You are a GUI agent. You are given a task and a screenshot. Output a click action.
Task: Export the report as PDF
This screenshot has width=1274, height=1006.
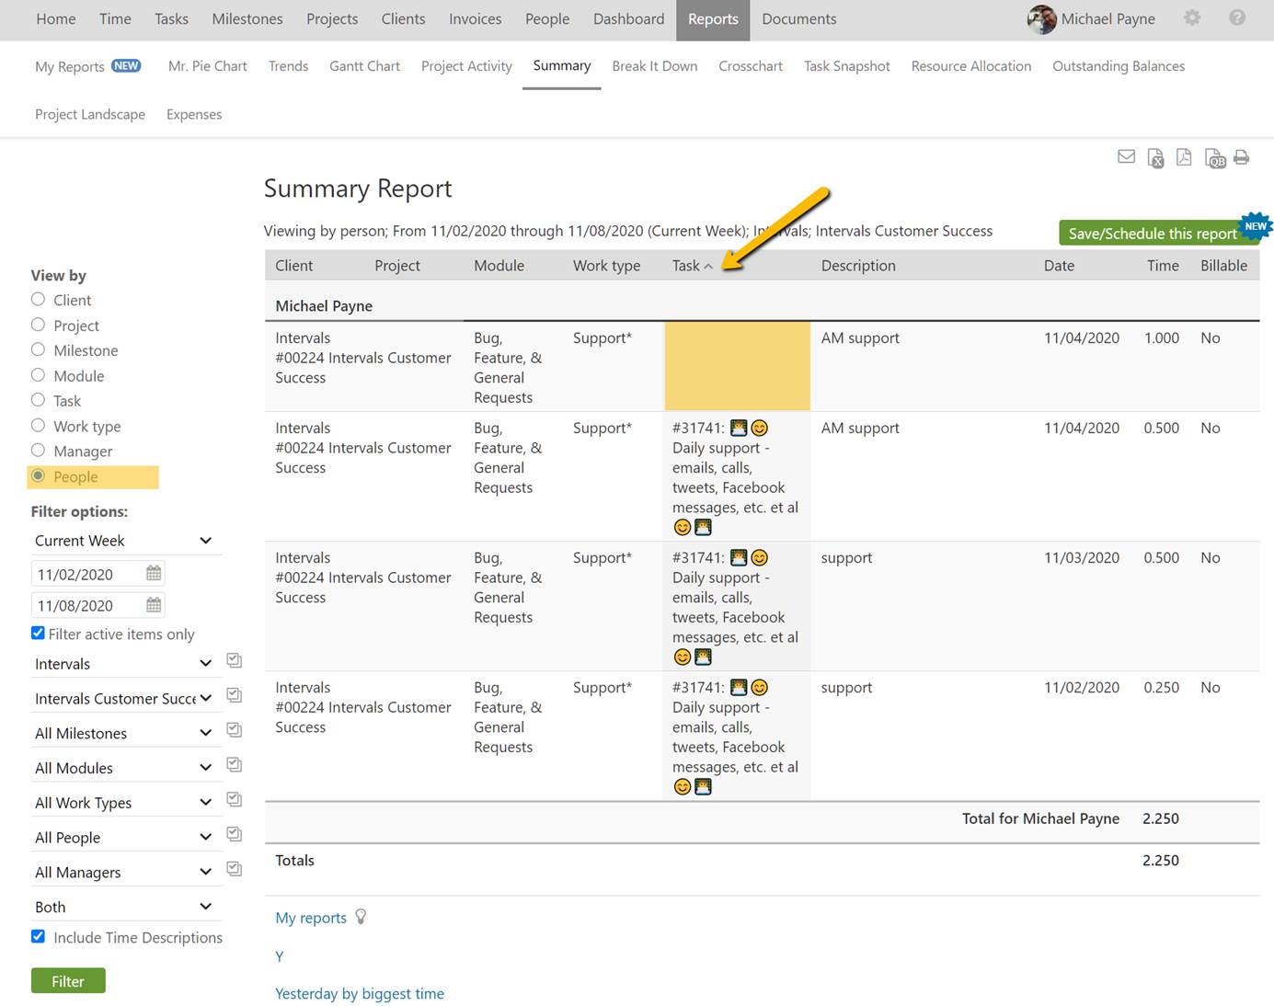(1184, 158)
